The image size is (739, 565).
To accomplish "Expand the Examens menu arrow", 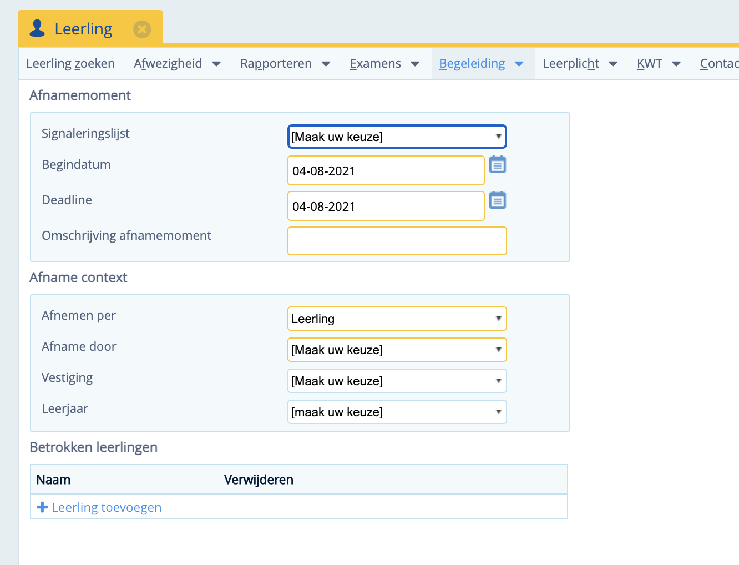I will pyautogui.click(x=415, y=64).
